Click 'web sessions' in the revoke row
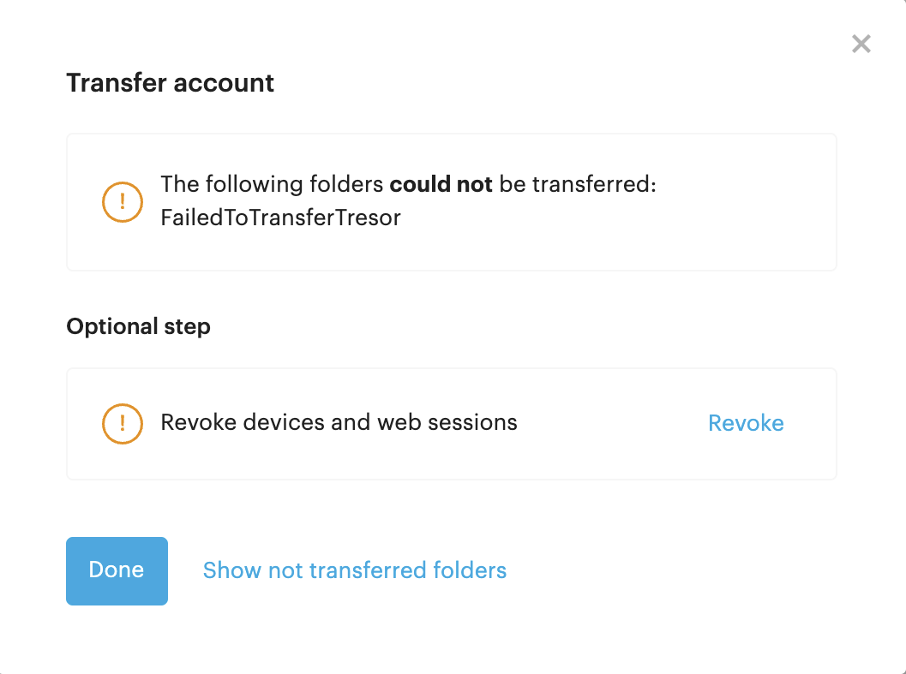The height and width of the screenshot is (674, 906). [447, 422]
